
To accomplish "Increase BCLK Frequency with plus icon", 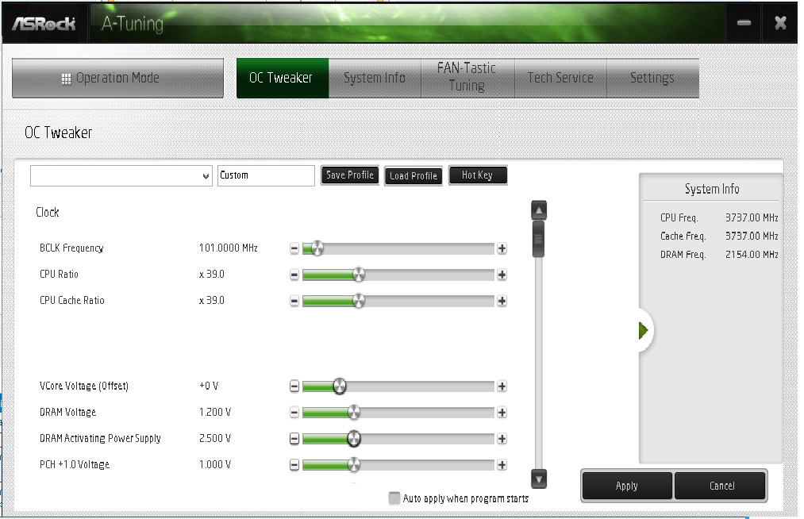I will coord(502,248).
